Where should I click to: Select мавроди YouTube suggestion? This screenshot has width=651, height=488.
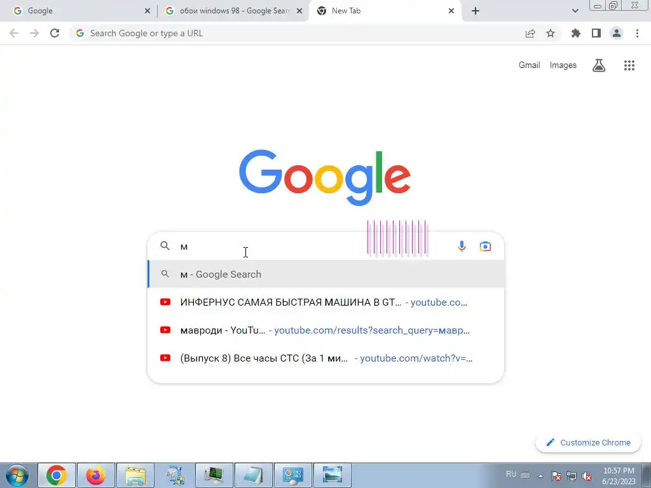point(326,330)
